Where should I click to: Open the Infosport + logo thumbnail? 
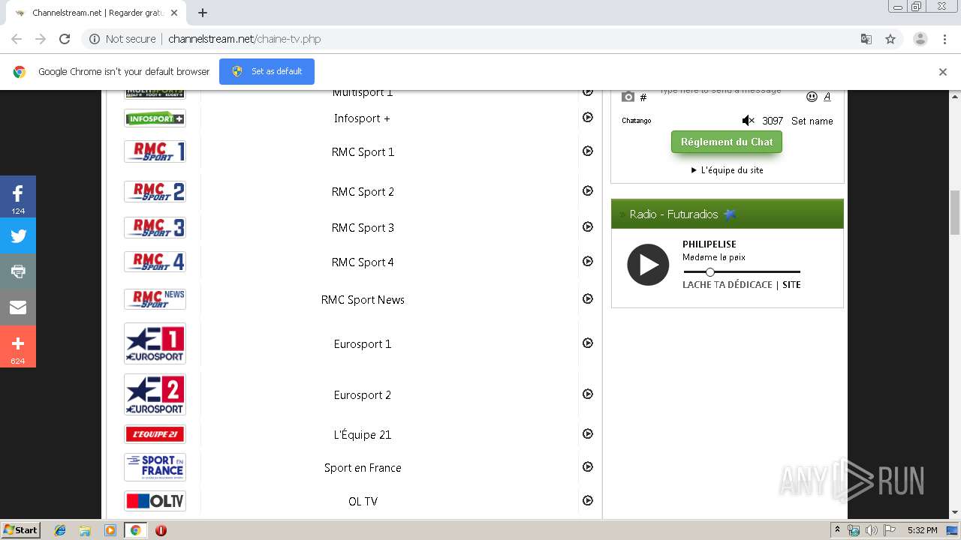(155, 118)
